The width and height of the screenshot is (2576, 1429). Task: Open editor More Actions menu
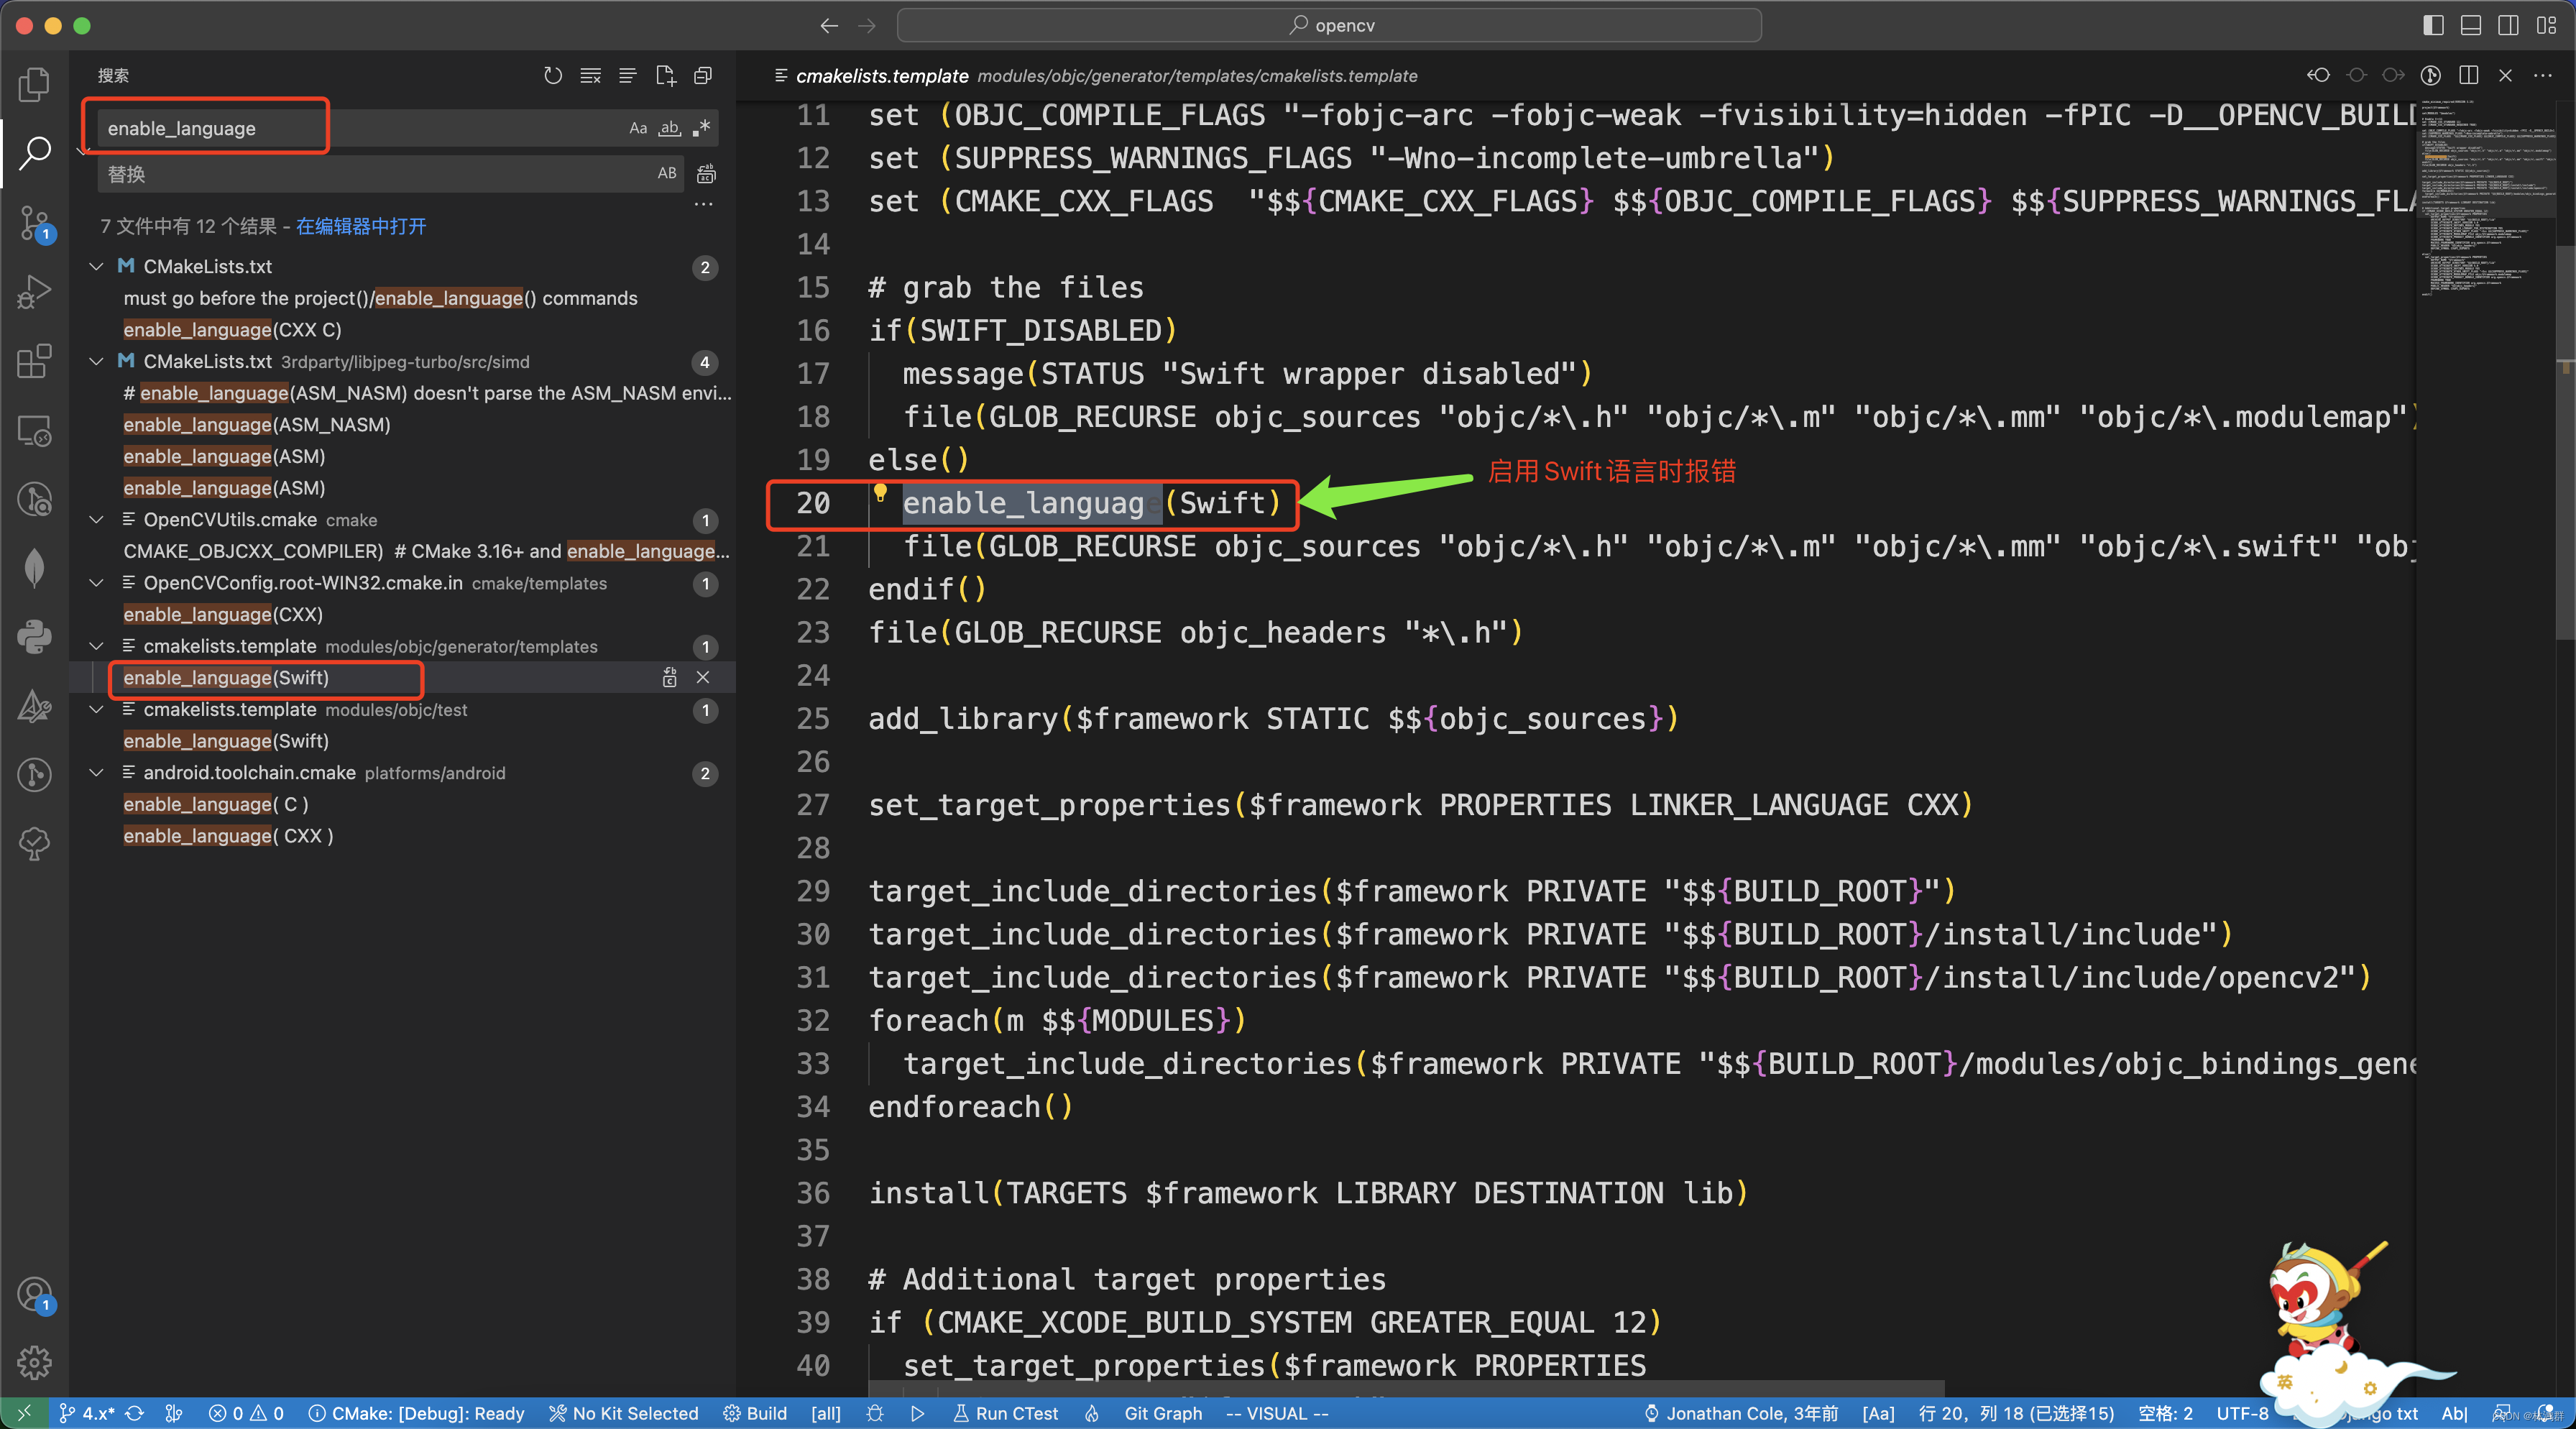click(2543, 76)
